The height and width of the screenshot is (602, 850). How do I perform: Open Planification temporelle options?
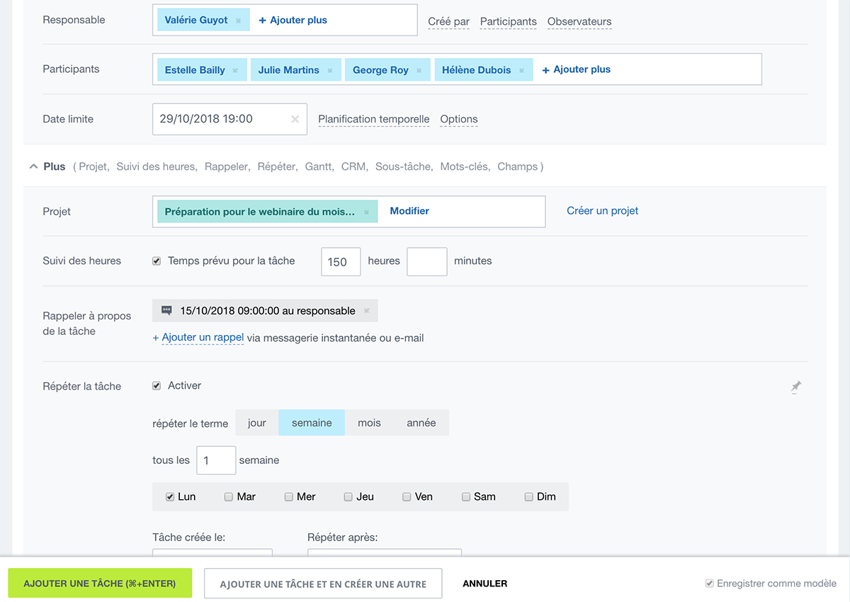[373, 119]
